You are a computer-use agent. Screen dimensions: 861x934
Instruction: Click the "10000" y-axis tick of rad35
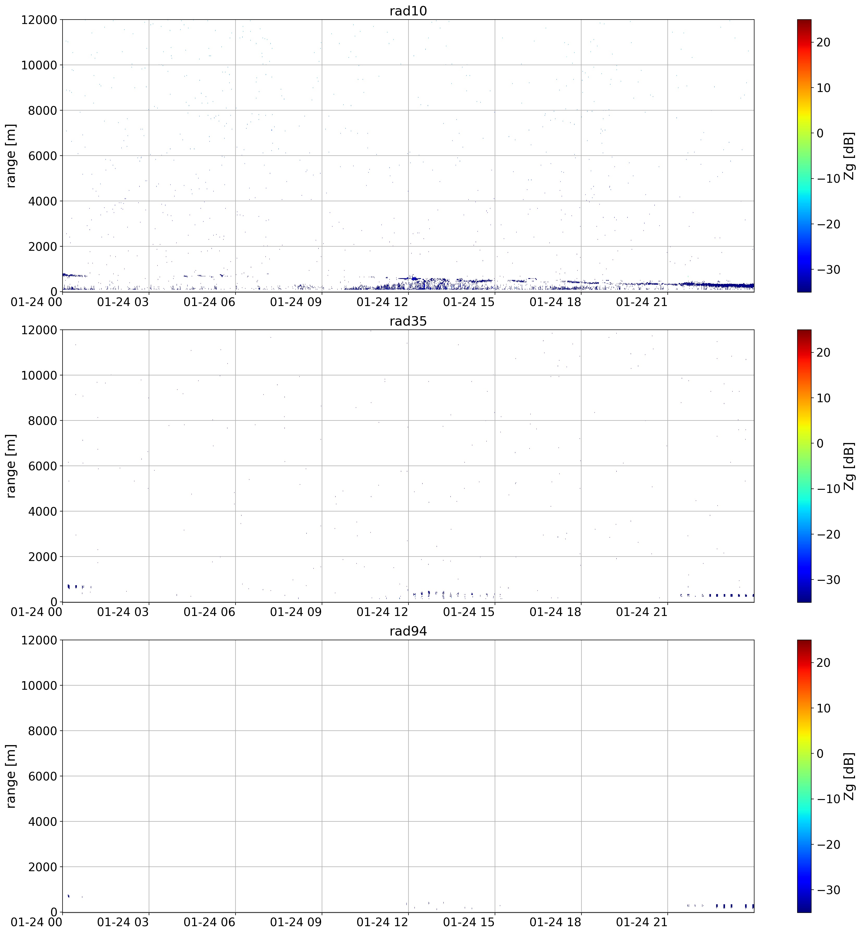[39, 375]
